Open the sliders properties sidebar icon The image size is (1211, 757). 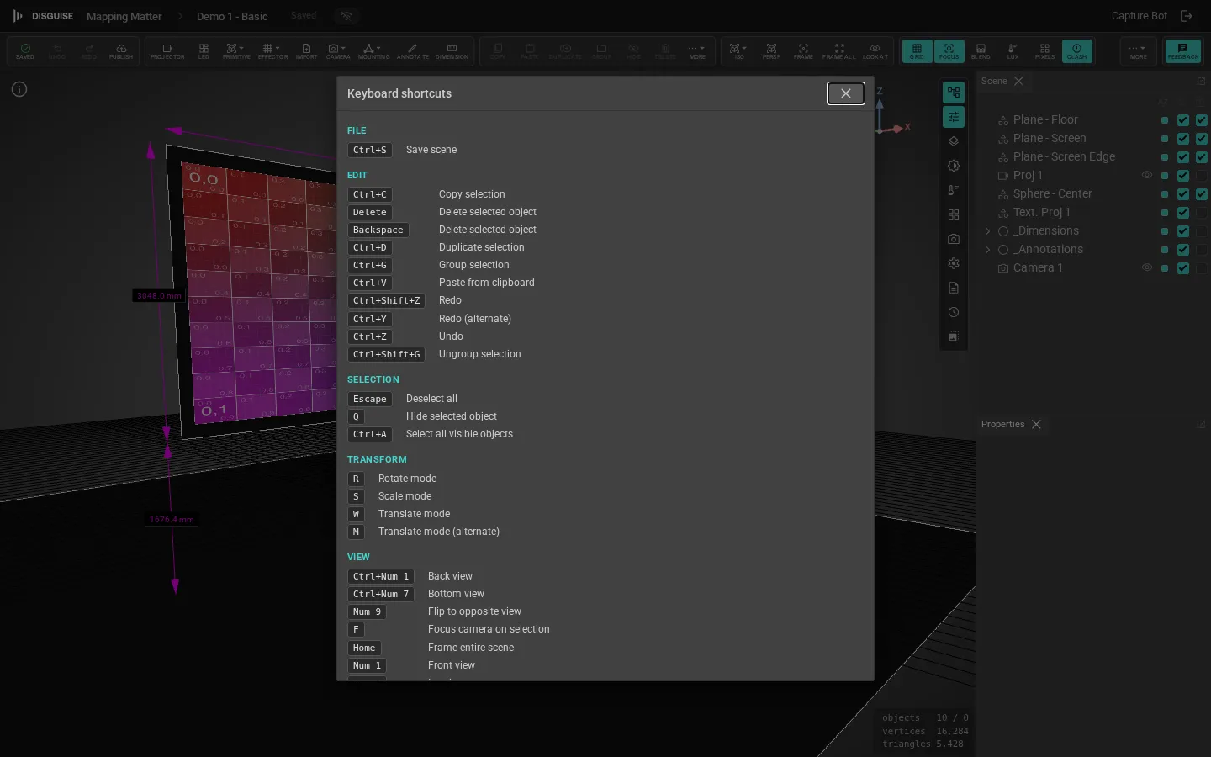(x=954, y=117)
